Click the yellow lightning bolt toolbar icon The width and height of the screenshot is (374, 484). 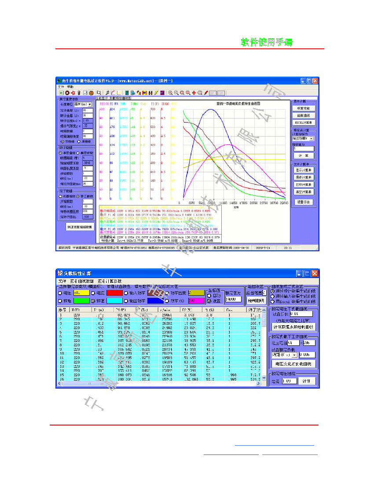[x=156, y=93]
